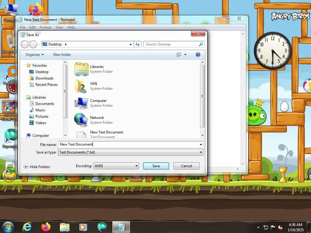
Task: Open Downloads in the navigation pane
Action: click(44, 78)
